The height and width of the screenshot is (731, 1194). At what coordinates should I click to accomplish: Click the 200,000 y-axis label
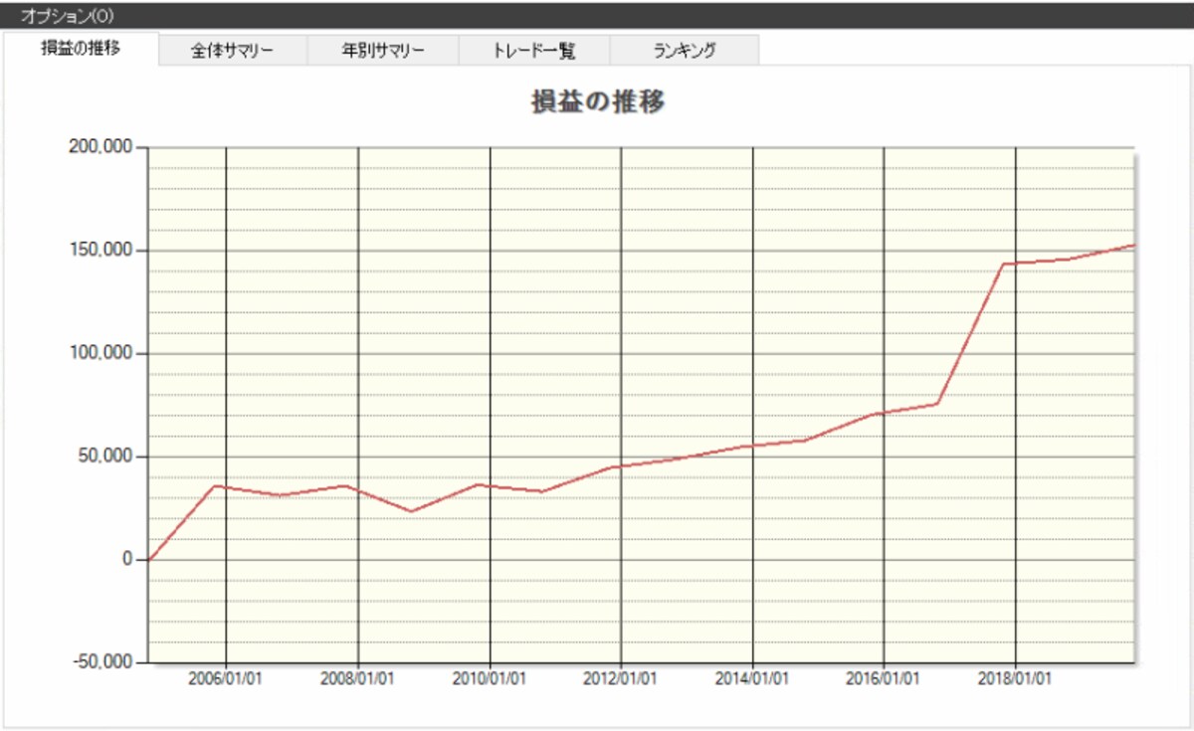pyautogui.click(x=100, y=147)
